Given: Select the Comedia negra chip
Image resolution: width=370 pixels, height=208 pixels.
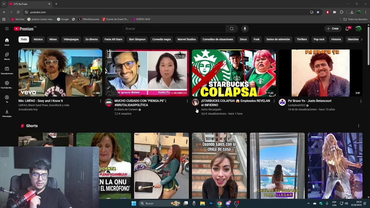Looking at the screenshot, I should (x=162, y=39).
